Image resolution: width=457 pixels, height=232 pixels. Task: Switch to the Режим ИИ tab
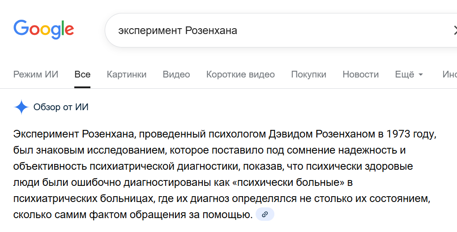coord(36,74)
